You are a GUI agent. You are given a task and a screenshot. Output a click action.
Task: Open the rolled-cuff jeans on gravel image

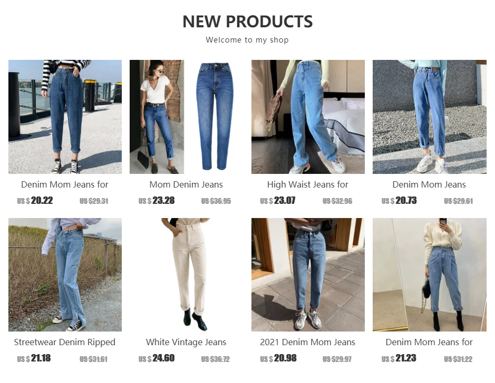click(x=429, y=117)
